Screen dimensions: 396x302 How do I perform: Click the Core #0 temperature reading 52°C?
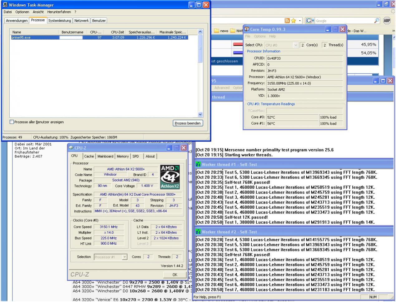click(292, 117)
